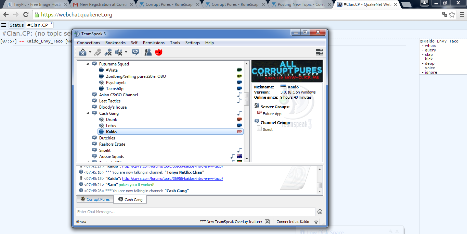Open the Tools menu
The width and height of the screenshot is (467, 234).
tap(175, 43)
